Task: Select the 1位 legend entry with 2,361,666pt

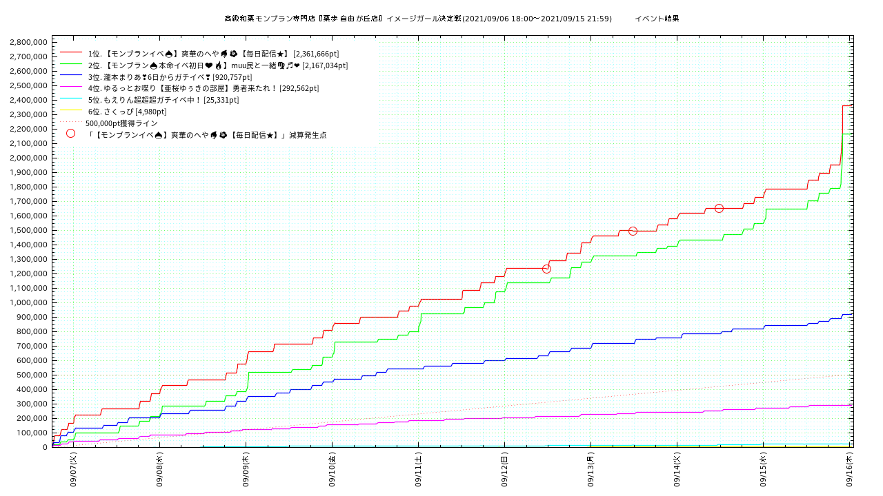Action: click(x=213, y=54)
